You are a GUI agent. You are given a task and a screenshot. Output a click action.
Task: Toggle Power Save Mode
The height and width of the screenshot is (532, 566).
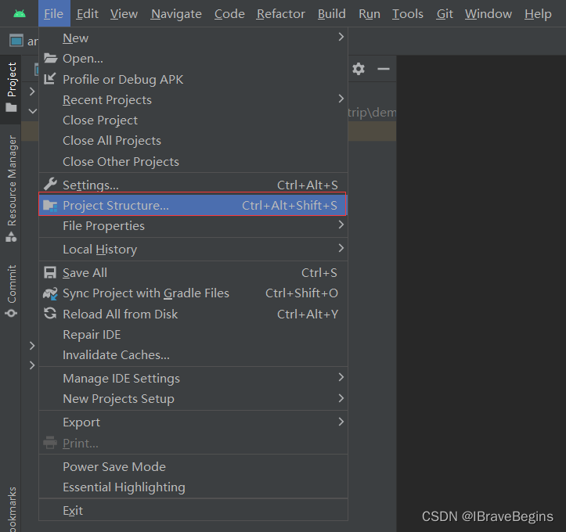193,467
